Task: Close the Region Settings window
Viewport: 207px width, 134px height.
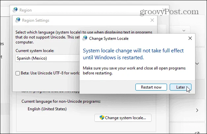Action: click(x=152, y=20)
